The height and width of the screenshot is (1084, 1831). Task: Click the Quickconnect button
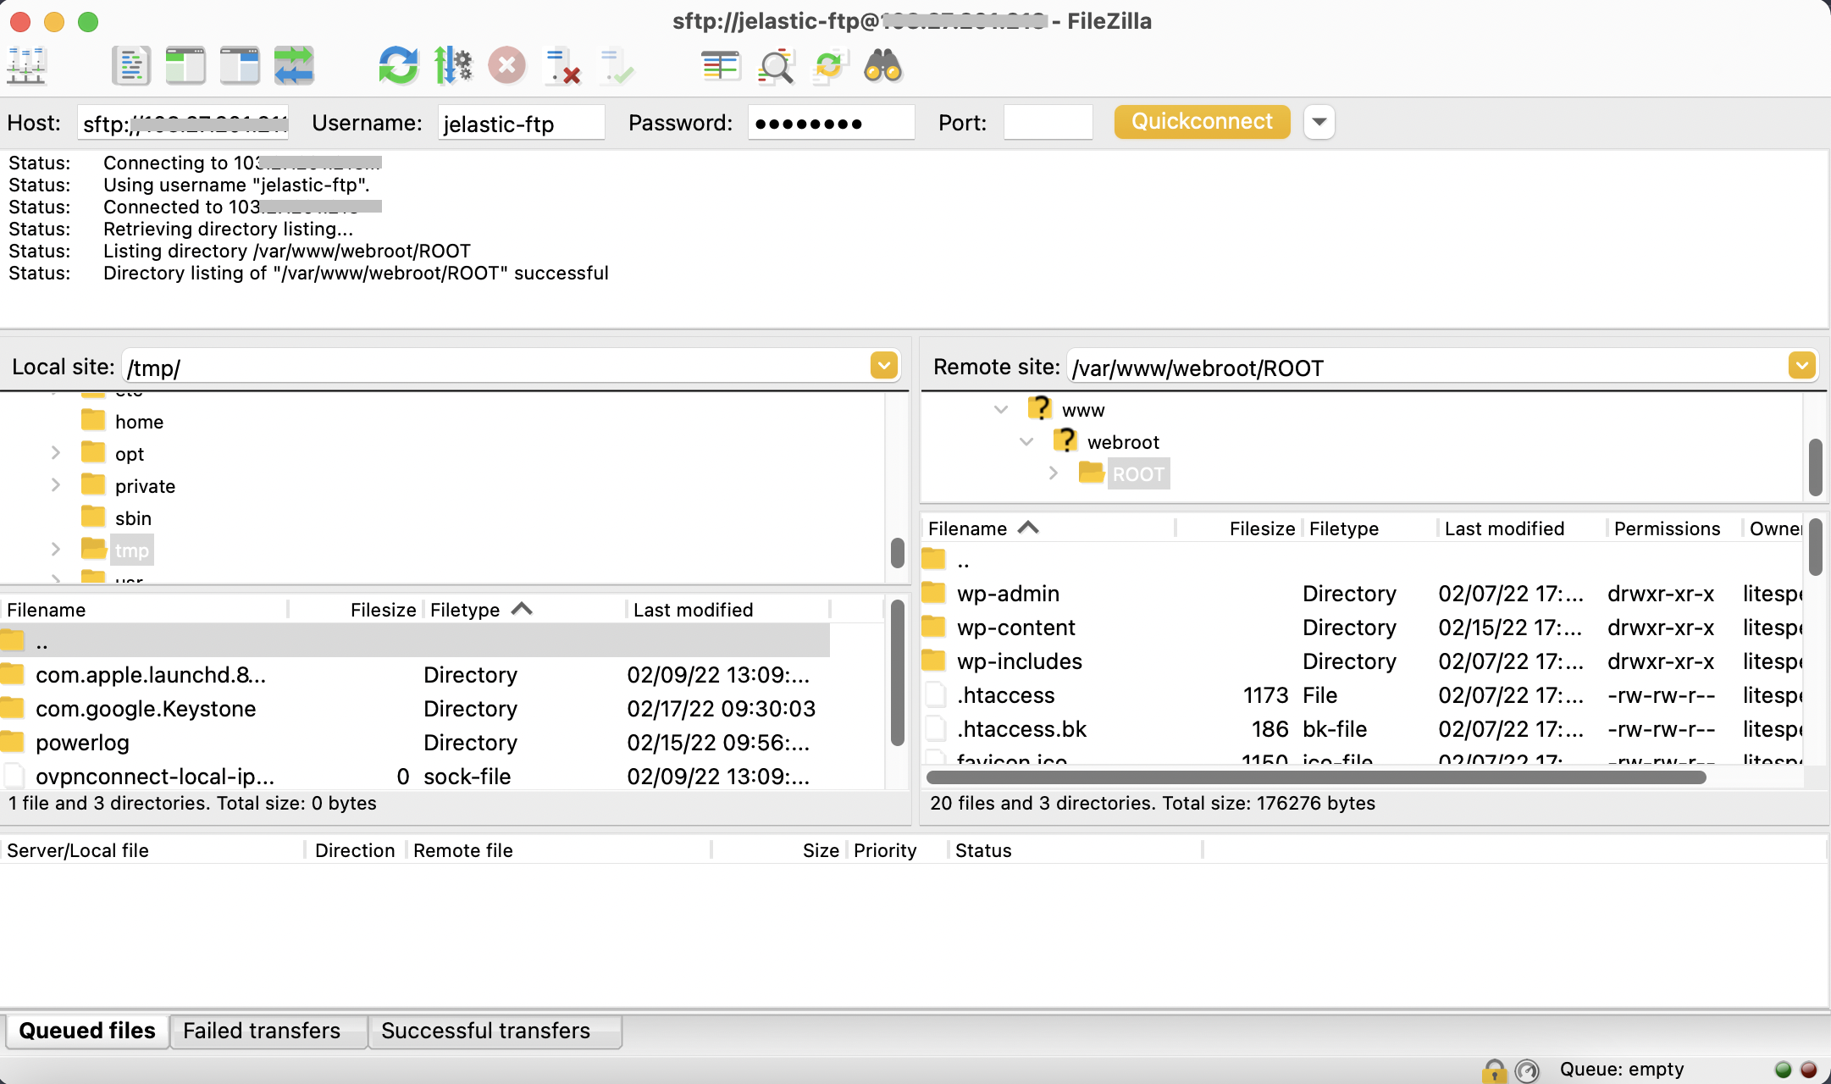coord(1202,122)
